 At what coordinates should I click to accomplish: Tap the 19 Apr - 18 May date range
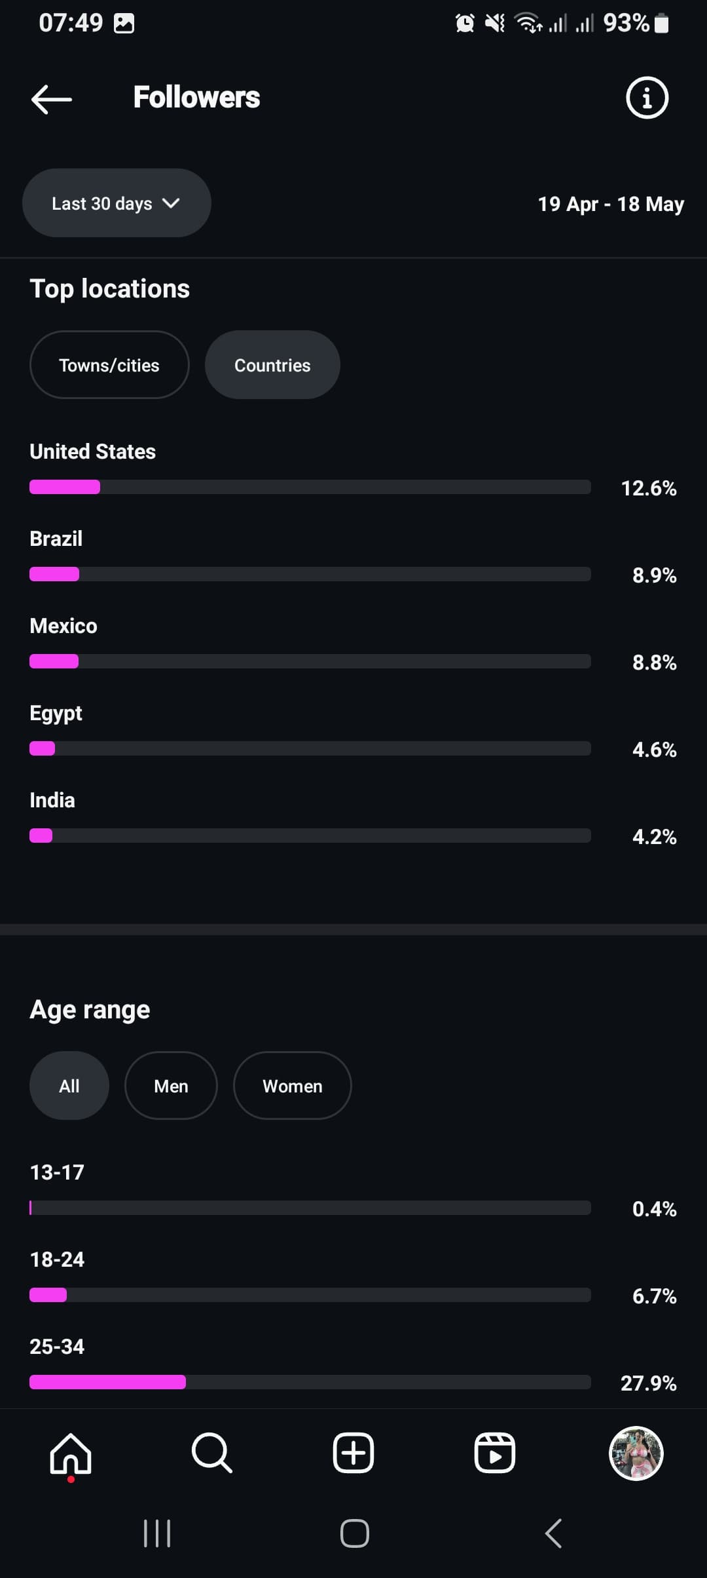(x=611, y=204)
